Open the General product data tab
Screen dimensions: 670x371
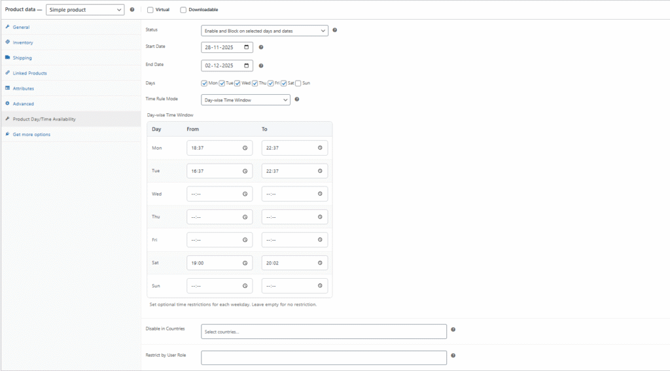(71, 27)
